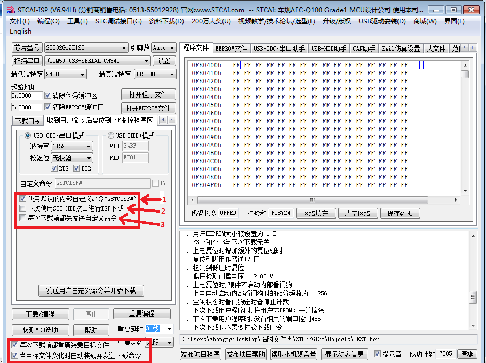Toggle 清除EEPROM缓冲区 checkbox

point(47,107)
